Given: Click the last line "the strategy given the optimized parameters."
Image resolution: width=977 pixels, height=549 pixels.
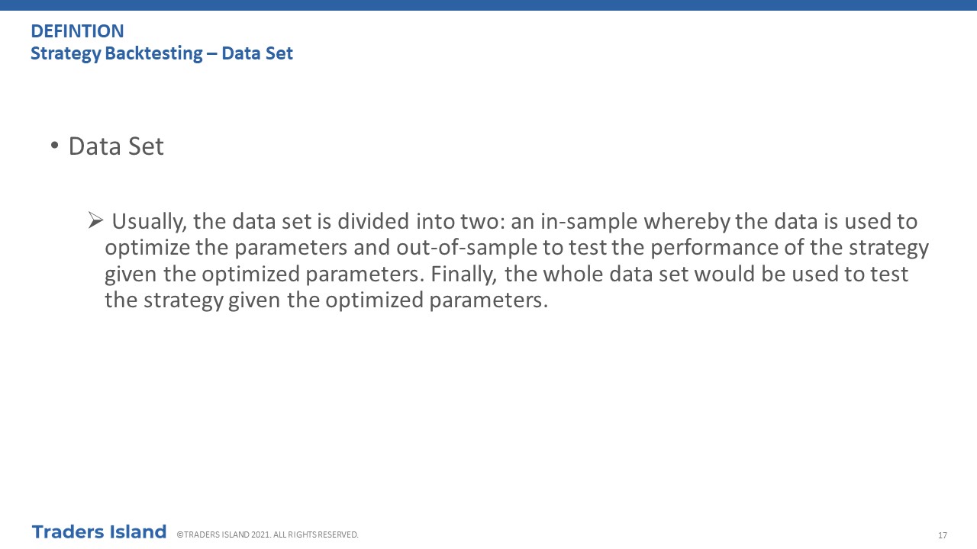Looking at the screenshot, I should click(327, 300).
